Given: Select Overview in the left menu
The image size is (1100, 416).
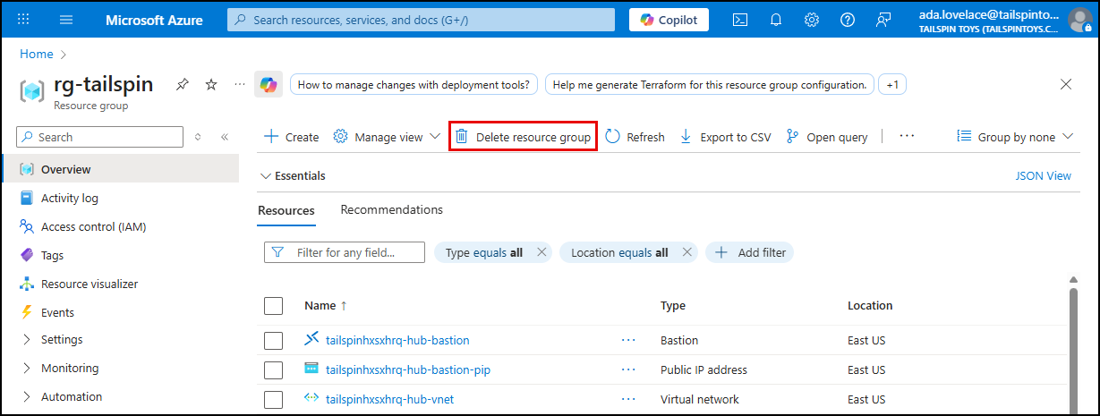Looking at the screenshot, I should tap(120, 169).
